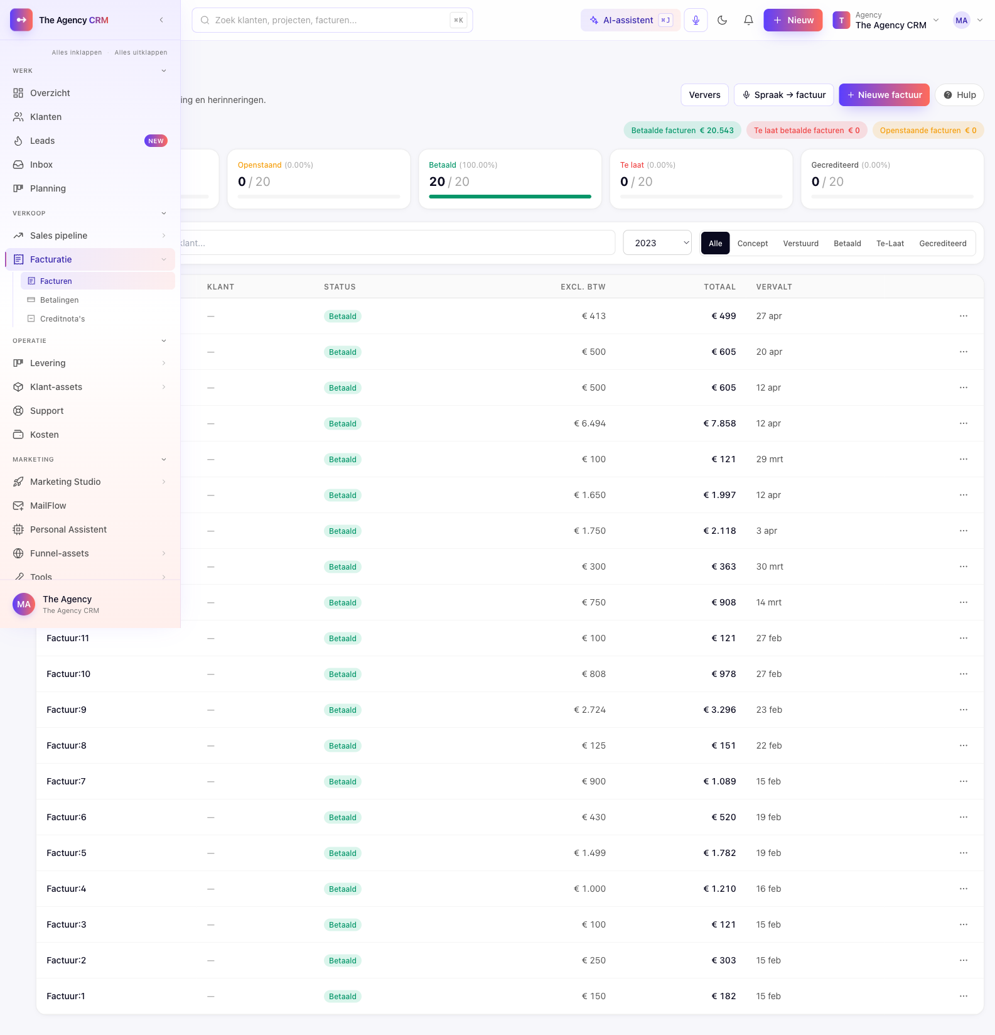Collapse the sidebar with the chevron arrow
The image size is (995, 1035).
(x=161, y=20)
